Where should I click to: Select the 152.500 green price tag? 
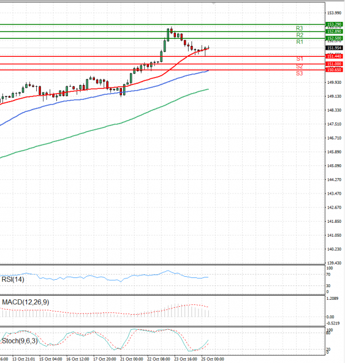(334, 38)
